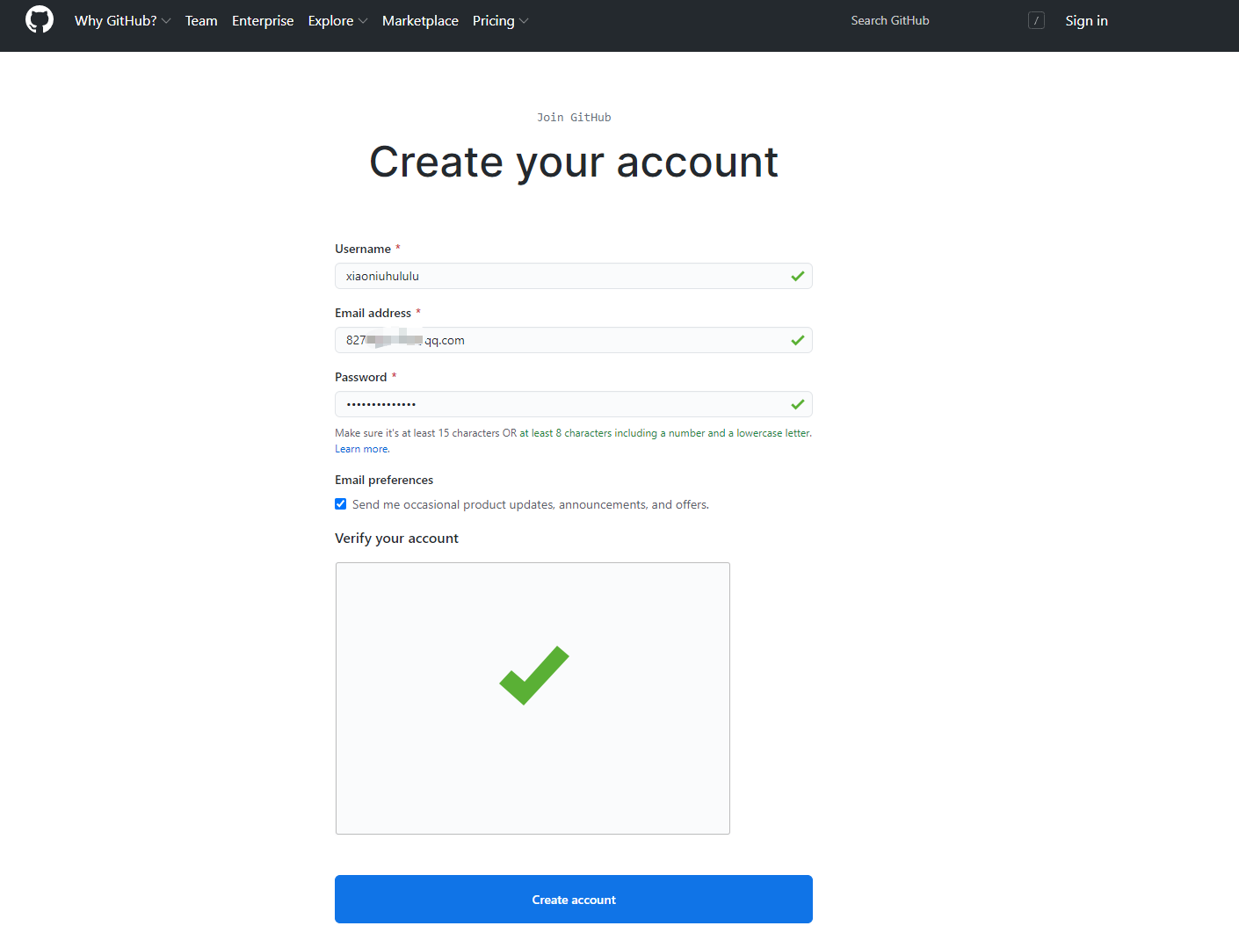
Task: Click the Email address input field
Action: pyautogui.click(x=574, y=340)
